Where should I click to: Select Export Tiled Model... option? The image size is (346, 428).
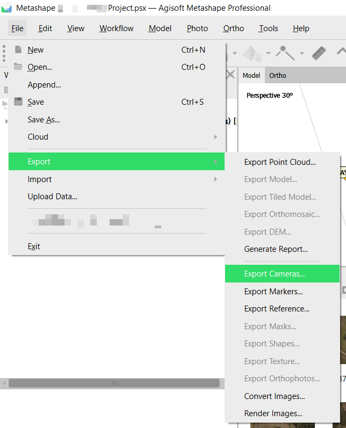coord(283,197)
